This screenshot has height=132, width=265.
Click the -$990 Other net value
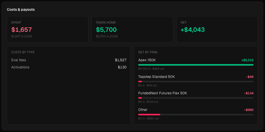(x=249, y=110)
